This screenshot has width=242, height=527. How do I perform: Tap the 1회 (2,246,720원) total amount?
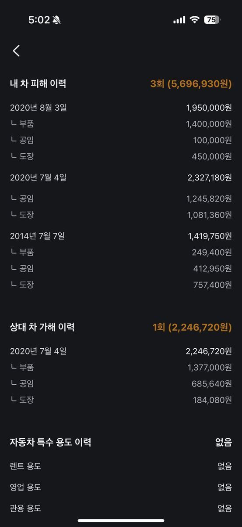[x=192, y=327]
